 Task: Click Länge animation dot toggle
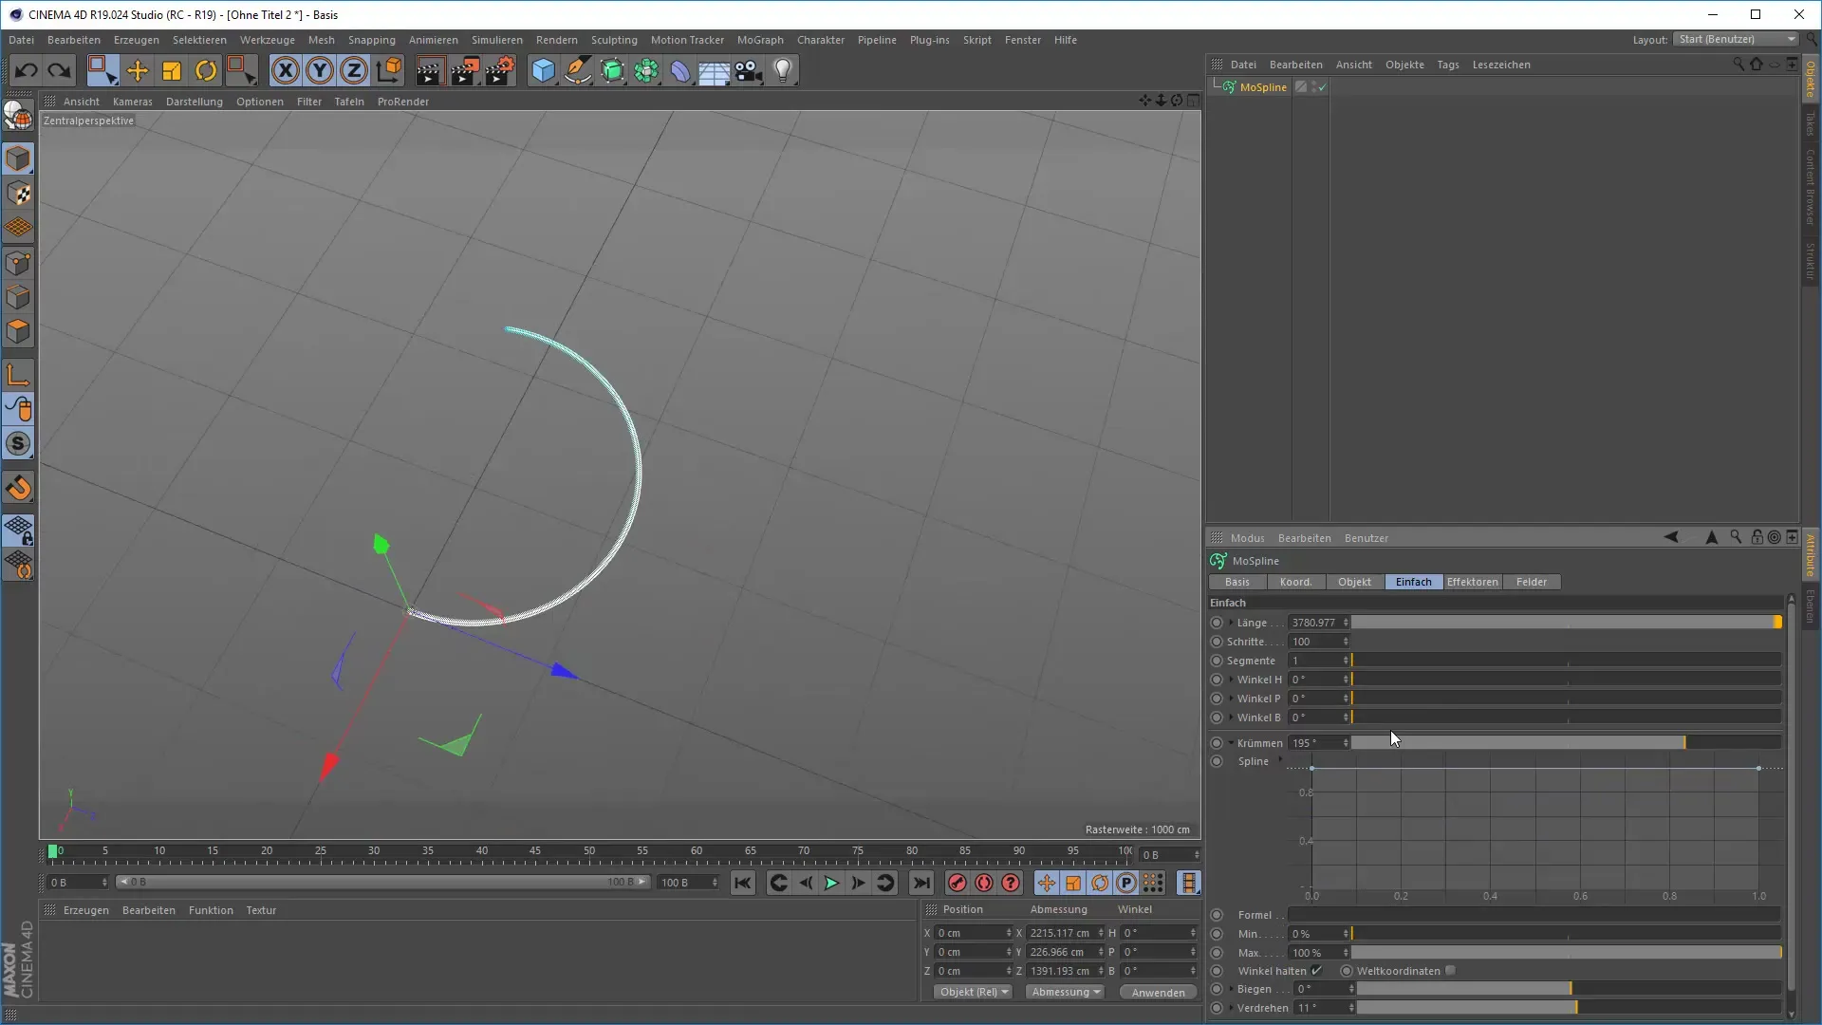point(1217,623)
